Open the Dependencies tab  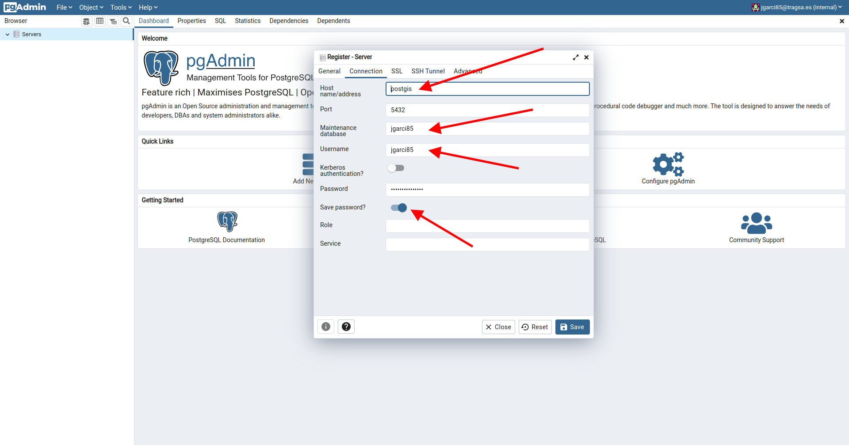[289, 21]
